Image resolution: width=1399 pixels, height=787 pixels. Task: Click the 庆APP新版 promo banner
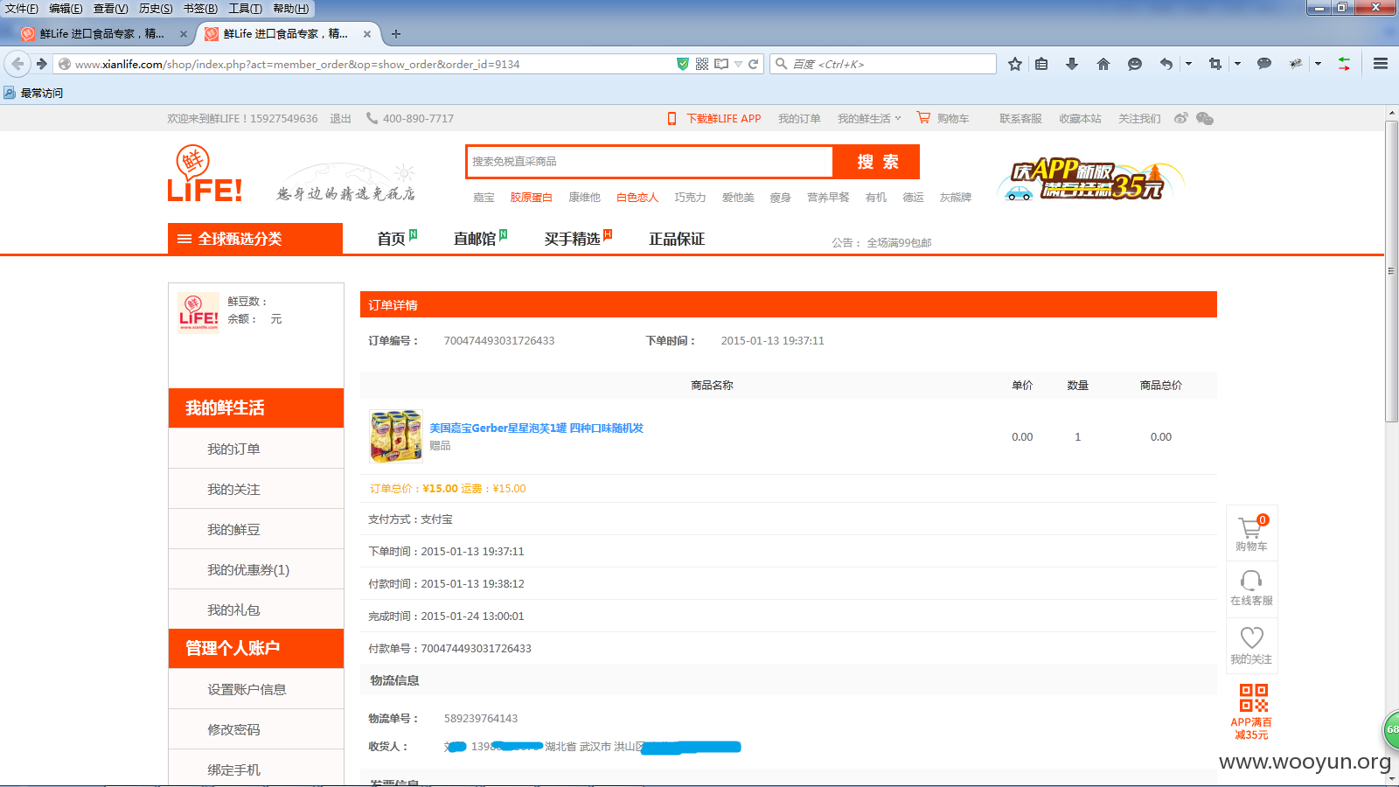[x=1090, y=180]
